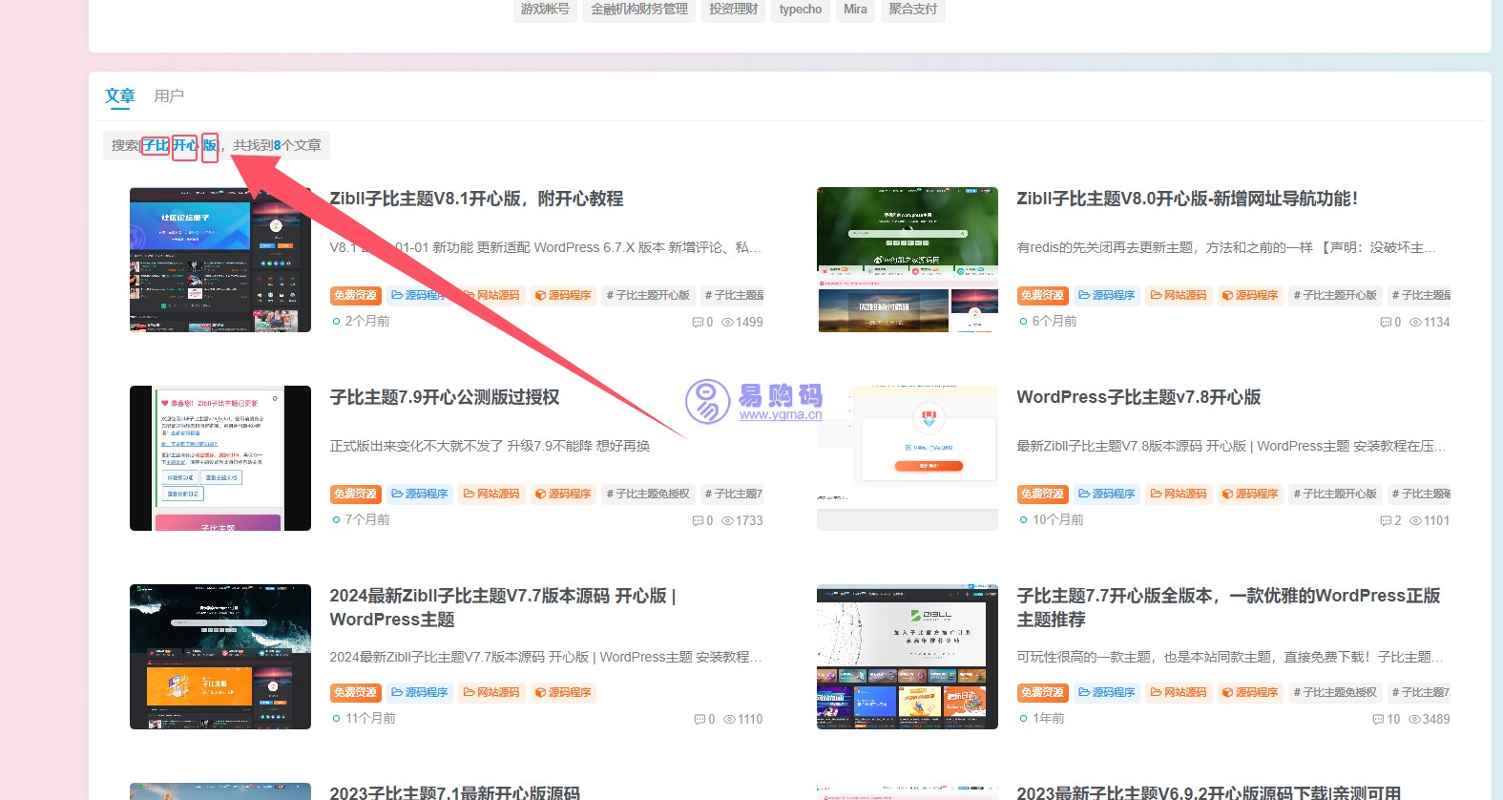
Task: Click comment count icon on V8.1 article
Action: [698, 323]
